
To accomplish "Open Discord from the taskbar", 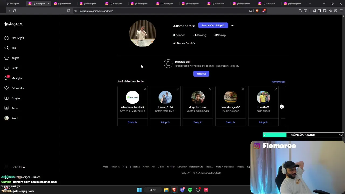I will (182, 190).
